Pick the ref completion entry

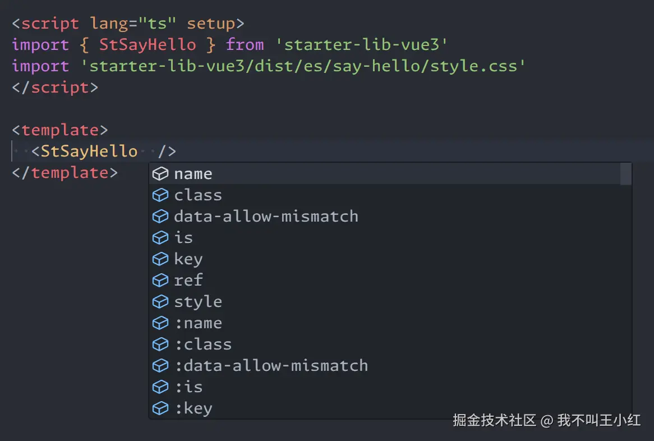pos(188,280)
